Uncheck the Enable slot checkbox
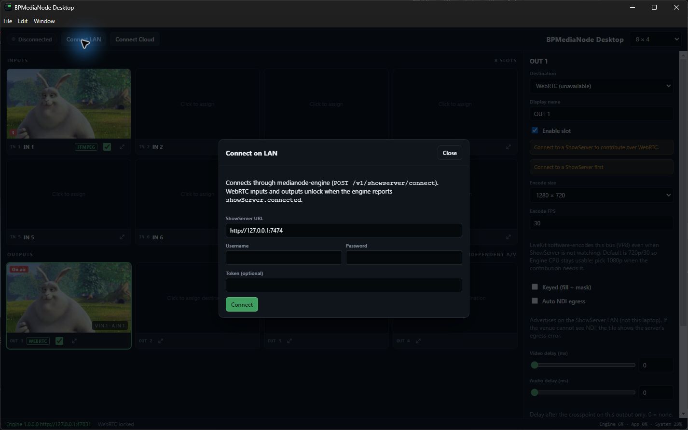The height and width of the screenshot is (430, 688). [535, 130]
